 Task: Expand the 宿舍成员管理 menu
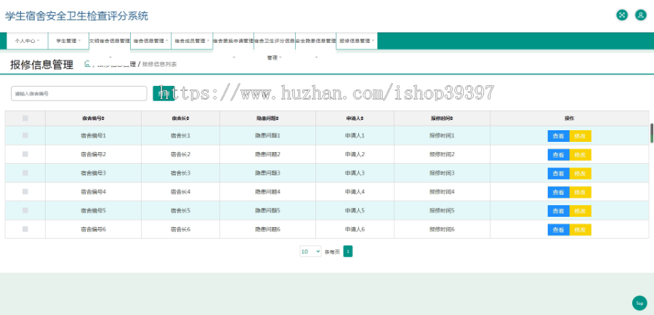[192, 41]
